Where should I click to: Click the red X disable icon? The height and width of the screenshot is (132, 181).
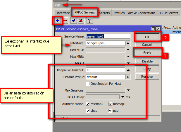[x=81, y=21]
